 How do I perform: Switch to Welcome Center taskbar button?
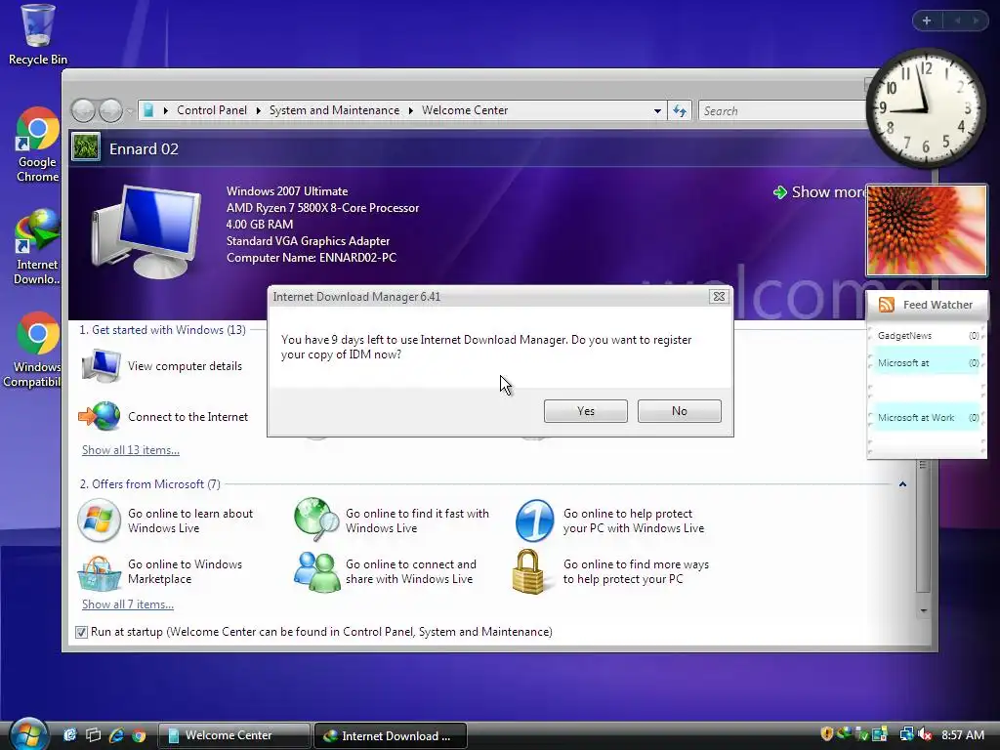tap(234, 735)
